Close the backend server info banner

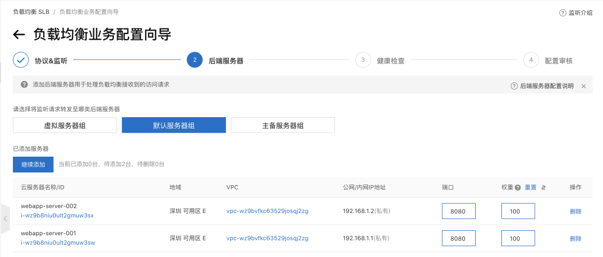584,86
